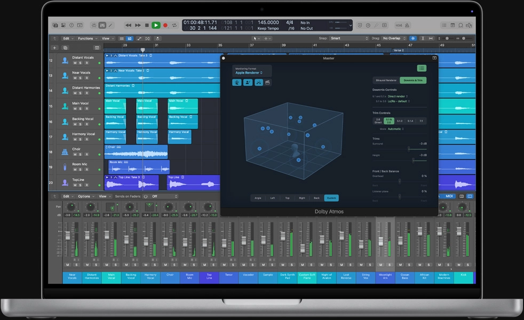This screenshot has width=524, height=320.
Task: Open the green list view icon in Atmos window
Action: (x=421, y=68)
